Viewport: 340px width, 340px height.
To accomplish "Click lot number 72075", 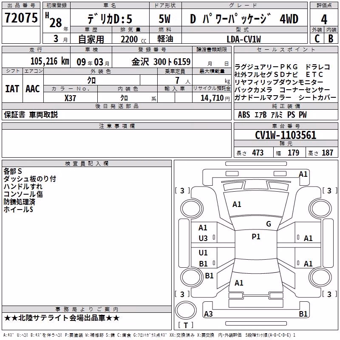I will [21, 17].
